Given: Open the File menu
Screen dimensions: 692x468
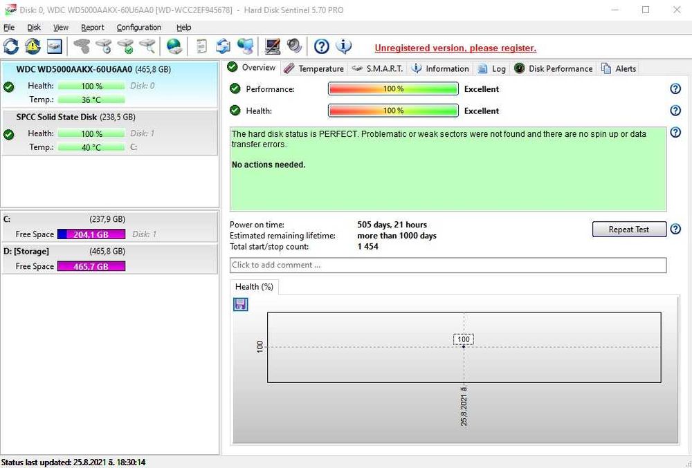Looking at the screenshot, I should point(9,28).
